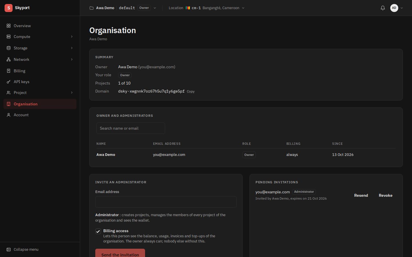Open the Billing menu item
The image size is (412, 257).
40,71
